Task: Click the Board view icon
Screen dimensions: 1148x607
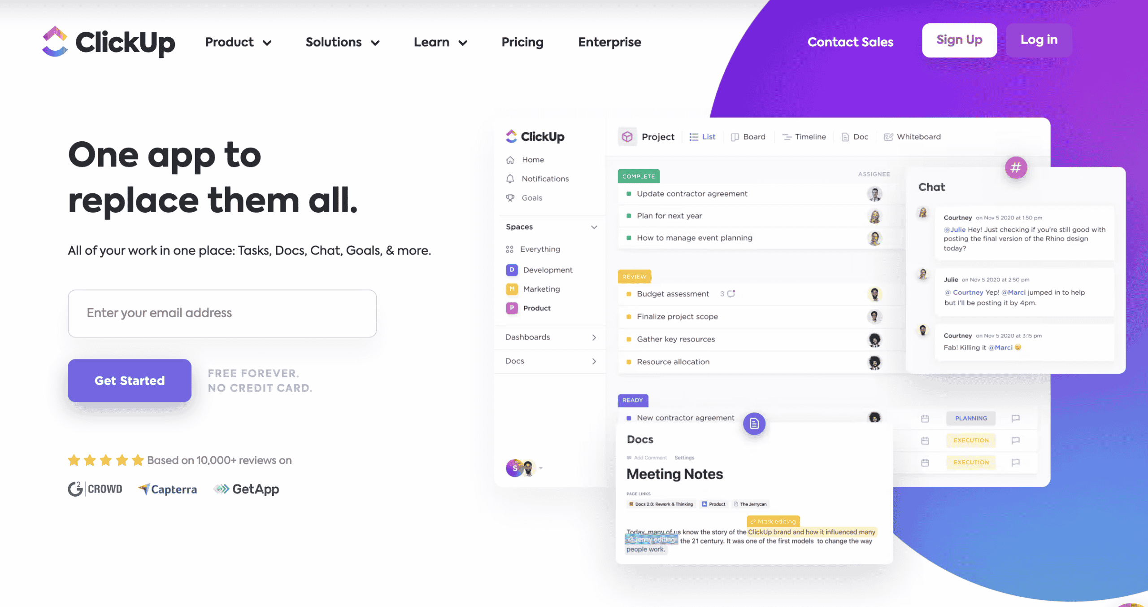Action: tap(734, 137)
